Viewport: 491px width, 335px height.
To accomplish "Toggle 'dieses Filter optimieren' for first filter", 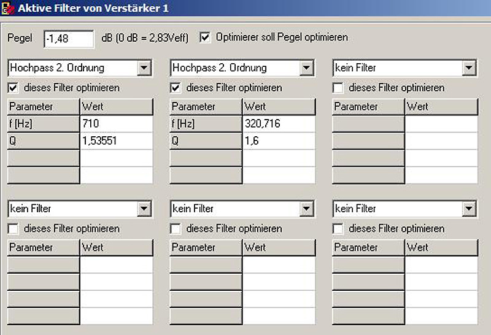I will pos(14,88).
